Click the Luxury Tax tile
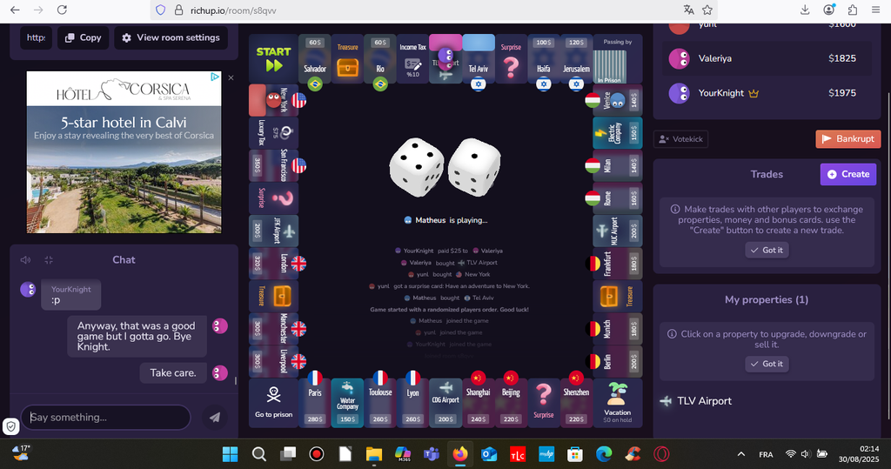The image size is (891, 469). point(273,133)
